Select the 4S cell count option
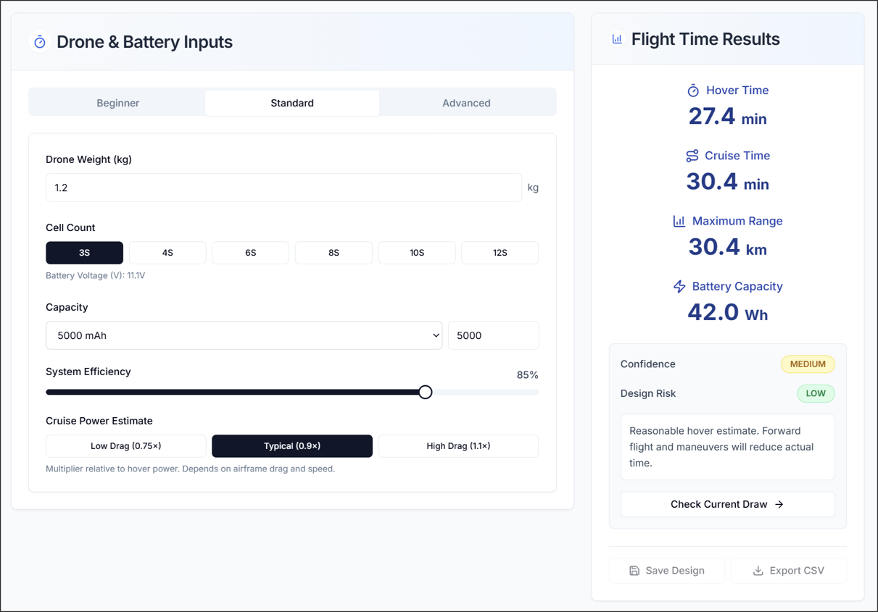The image size is (878, 612). 167,252
